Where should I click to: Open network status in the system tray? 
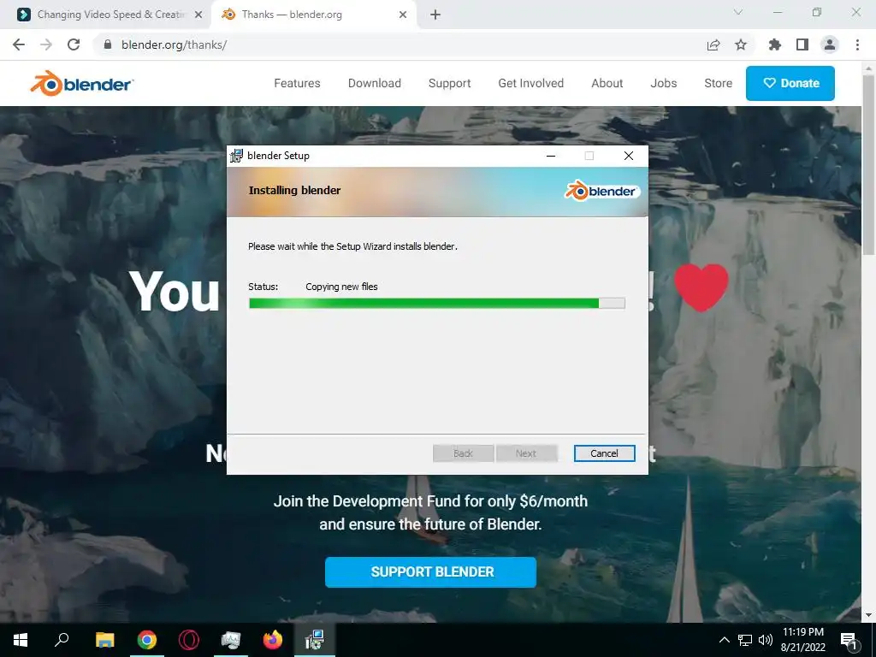[745, 640]
